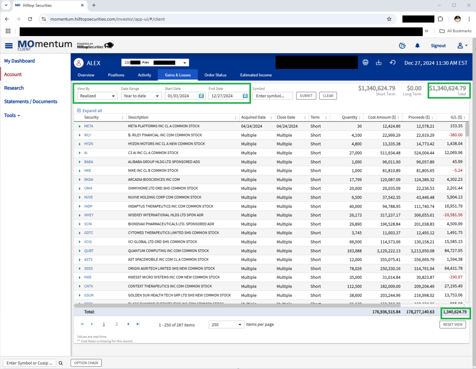Open the Cost Amount column options menu

(x=399, y=118)
